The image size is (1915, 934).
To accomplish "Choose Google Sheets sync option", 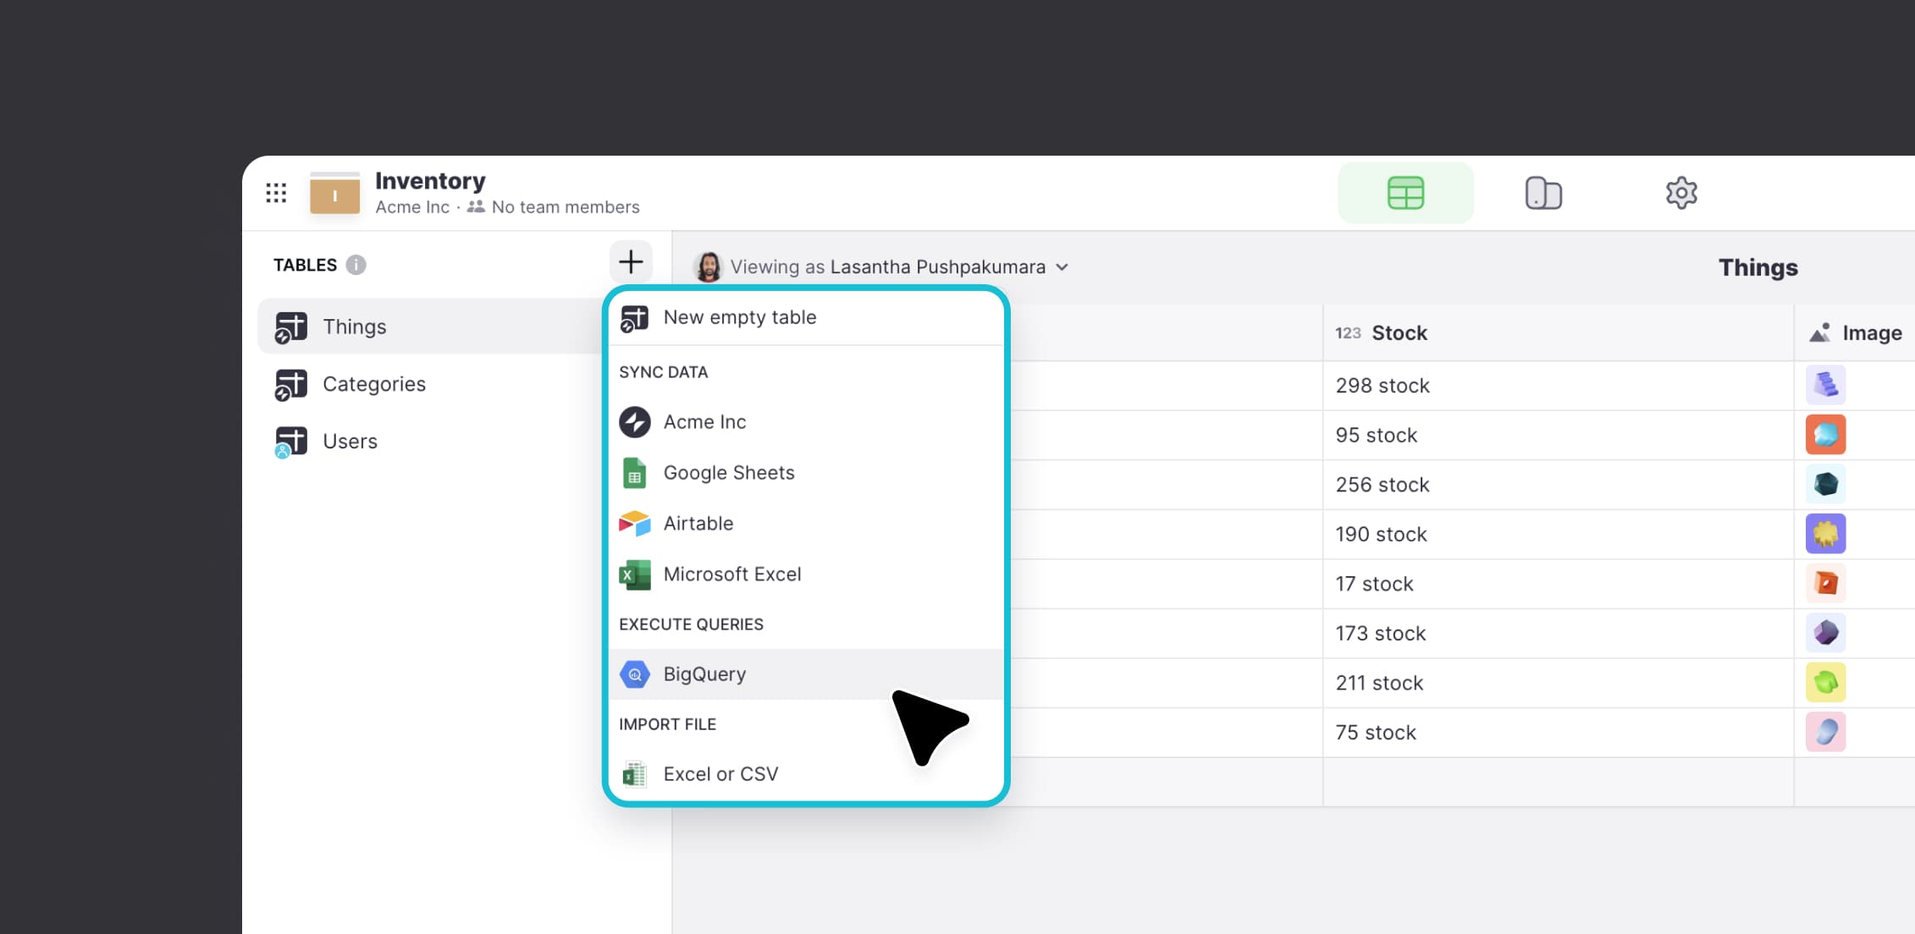I will pos(806,472).
